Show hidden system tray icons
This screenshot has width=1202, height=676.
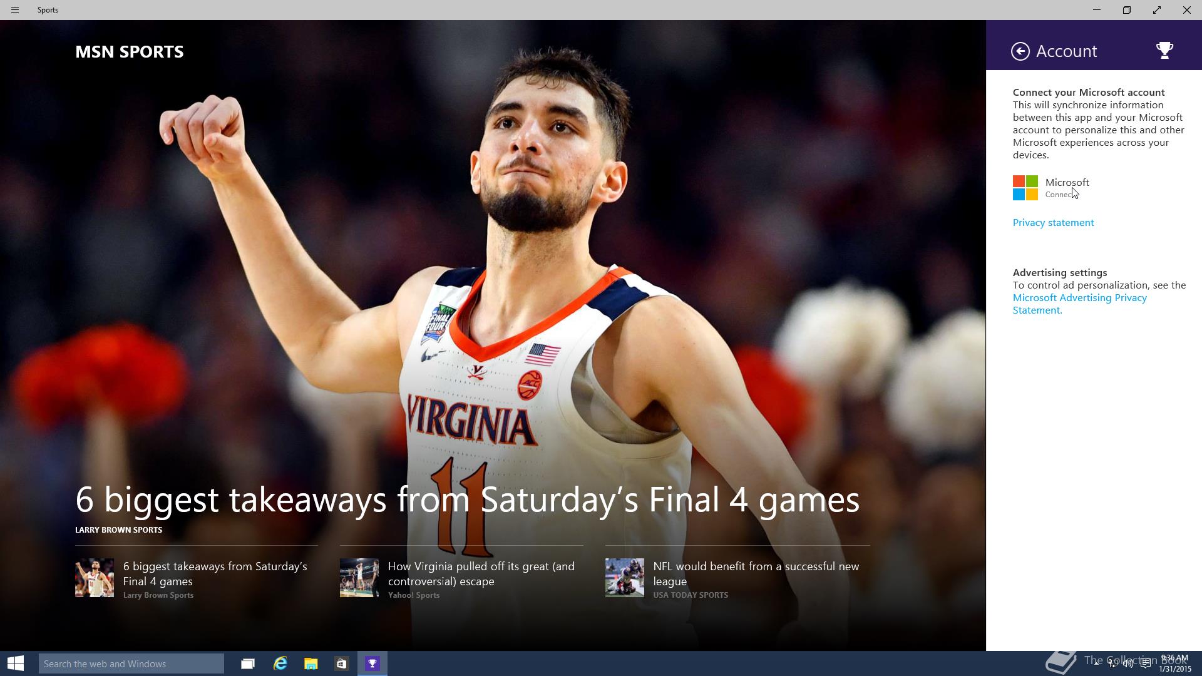point(1097,663)
